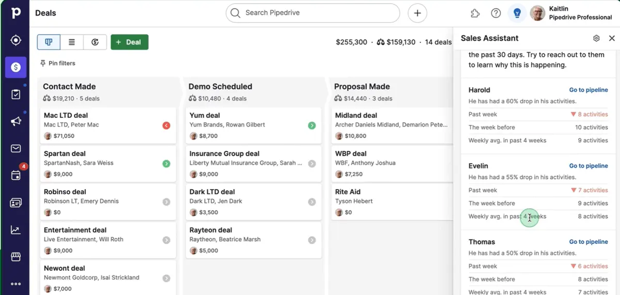
Task: Click the Proposal Made stage header
Action: [362, 87]
